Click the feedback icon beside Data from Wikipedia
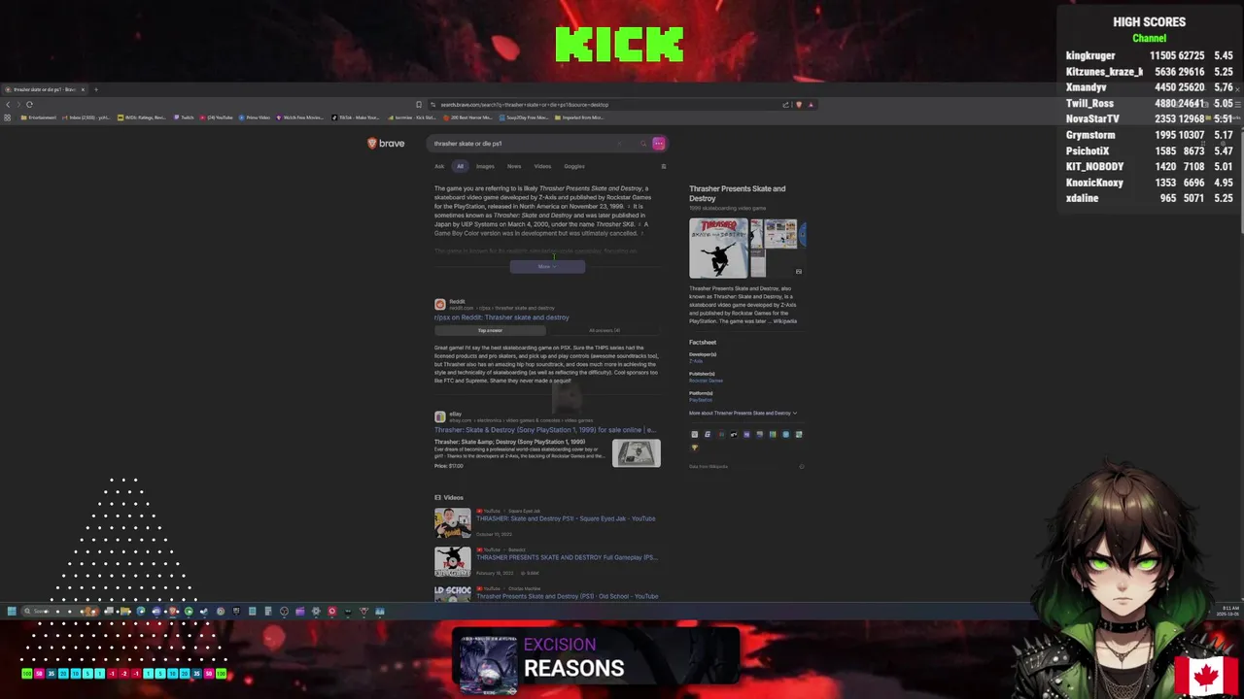 (802, 466)
